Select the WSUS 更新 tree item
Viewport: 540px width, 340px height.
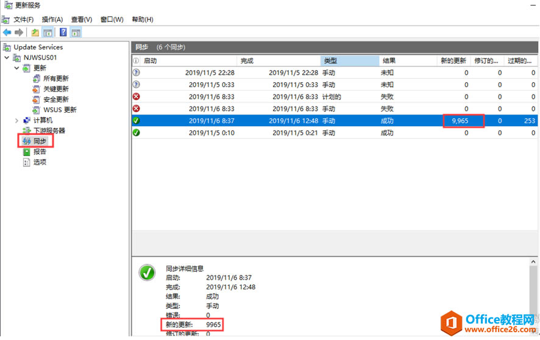60,110
